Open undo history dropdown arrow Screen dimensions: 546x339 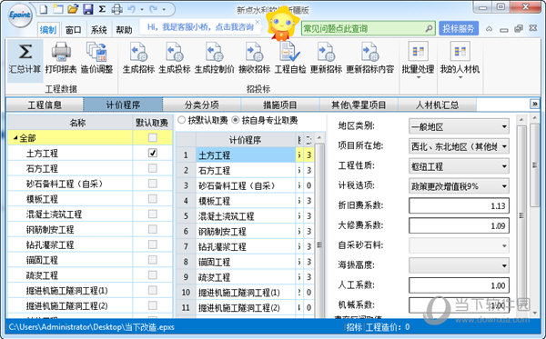(142, 9)
